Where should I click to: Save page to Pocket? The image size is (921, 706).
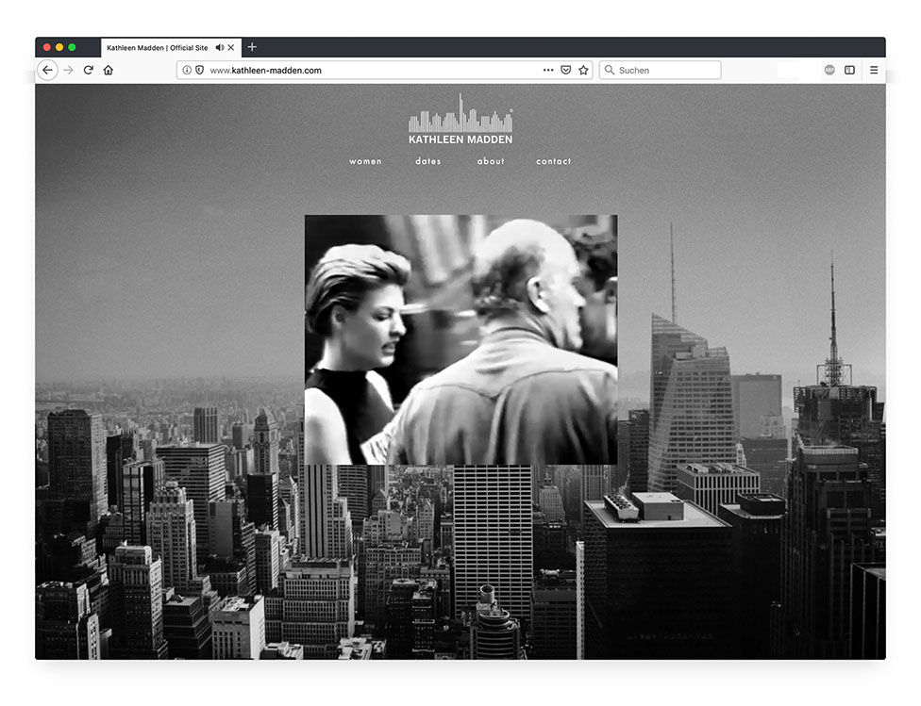566,70
